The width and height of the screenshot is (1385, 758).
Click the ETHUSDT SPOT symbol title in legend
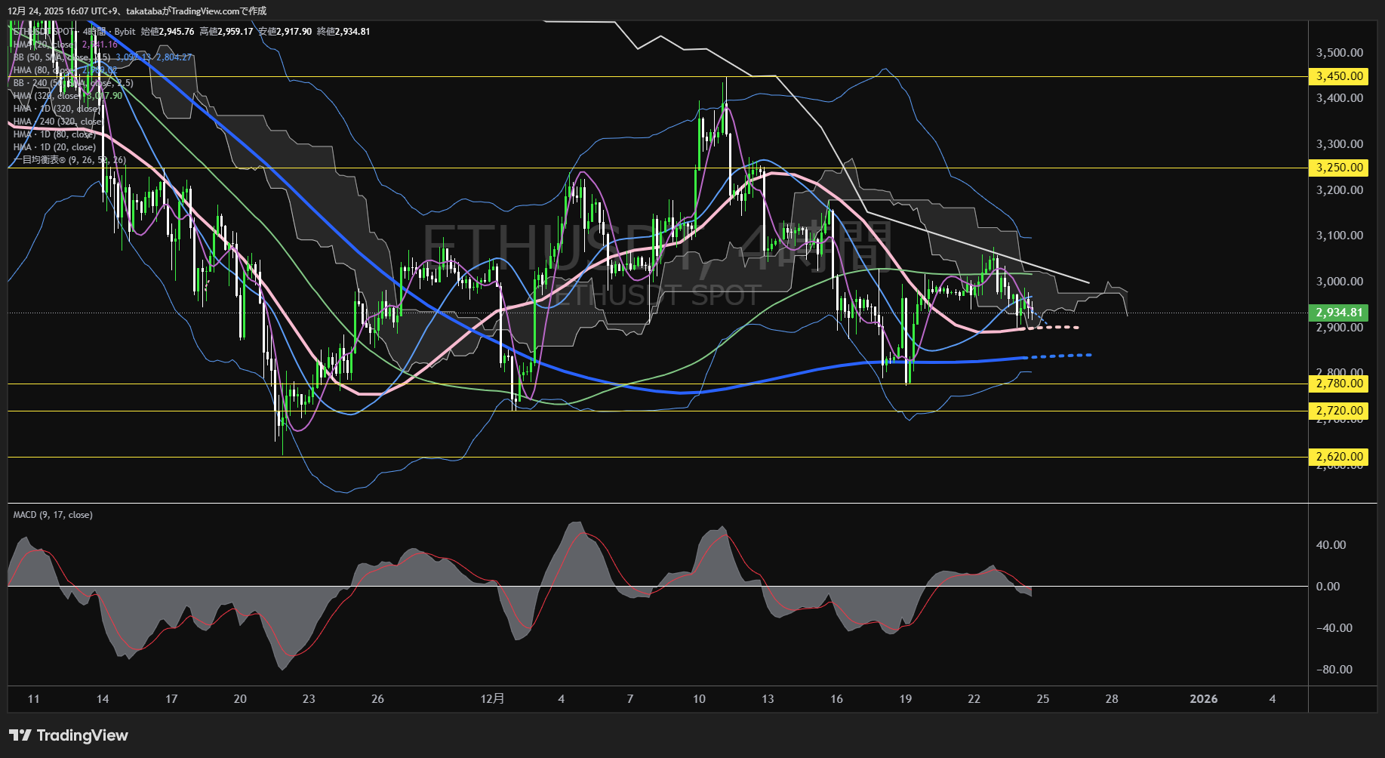click(45, 32)
